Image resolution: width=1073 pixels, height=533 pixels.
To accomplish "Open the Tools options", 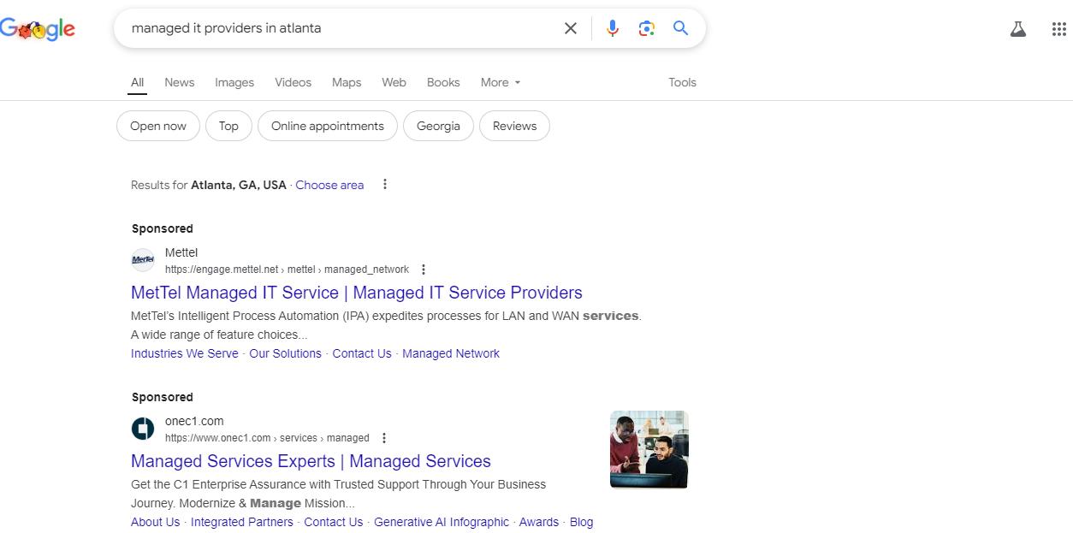I will pyautogui.click(x=682, y=82).
